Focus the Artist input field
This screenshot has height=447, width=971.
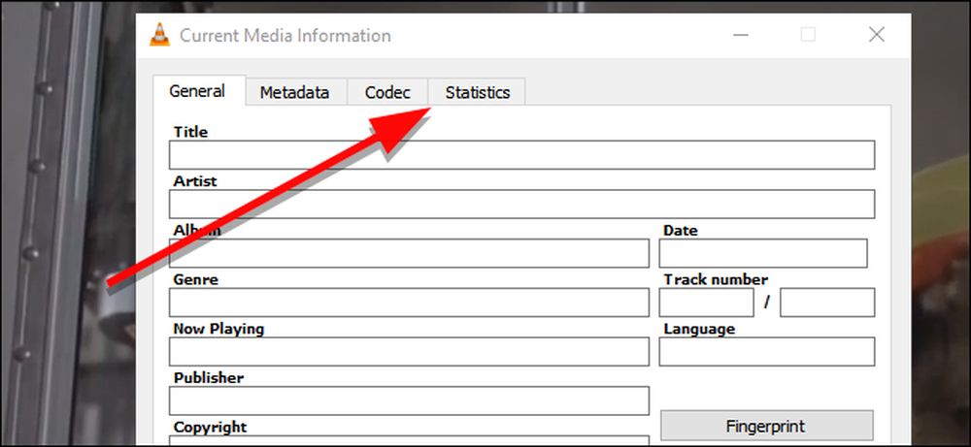point(521,204)
